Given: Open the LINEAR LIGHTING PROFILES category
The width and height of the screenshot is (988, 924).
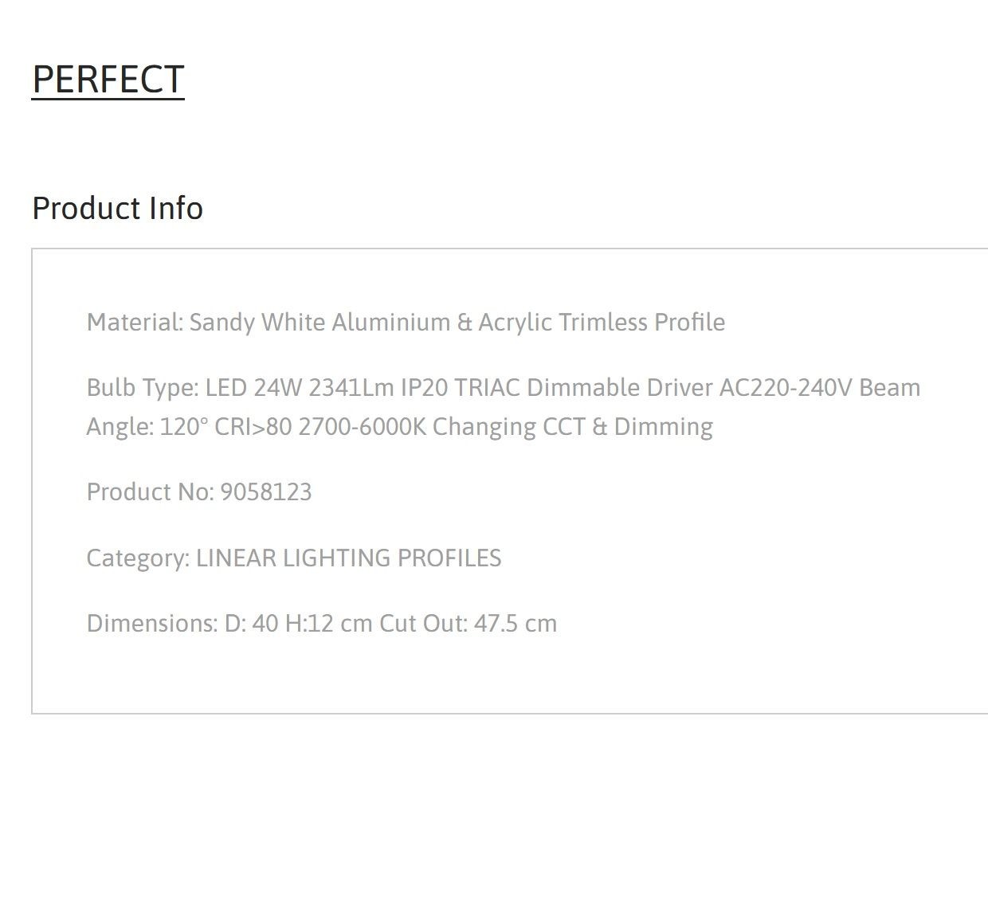Looking at the screenshot, I should tap(349, 558).
